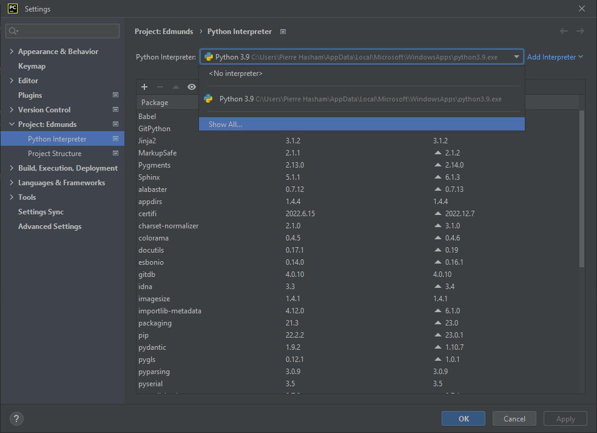Image resolution: width=597 pixels, height=433 pixels.
Task: Expand Languages & Frameworks section
Action: 12,183
